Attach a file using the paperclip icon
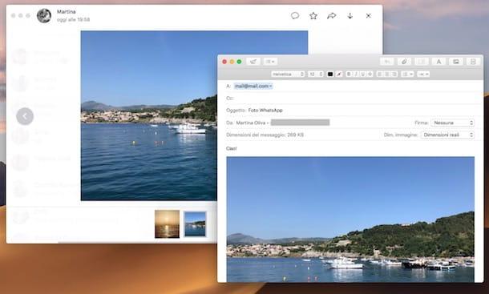The image size is (489, 294). (x=404, y=62)
